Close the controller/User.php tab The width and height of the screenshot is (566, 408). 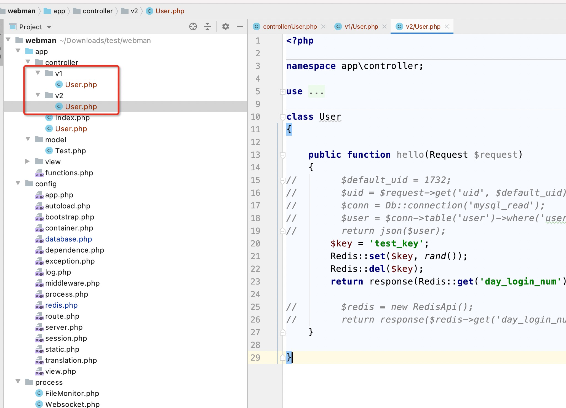pyautogui.click(x=324, y=27)
